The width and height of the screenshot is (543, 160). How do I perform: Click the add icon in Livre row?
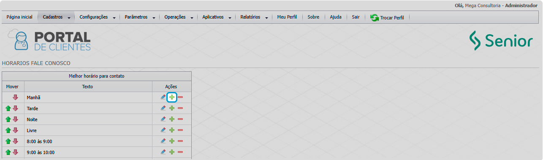172,130
